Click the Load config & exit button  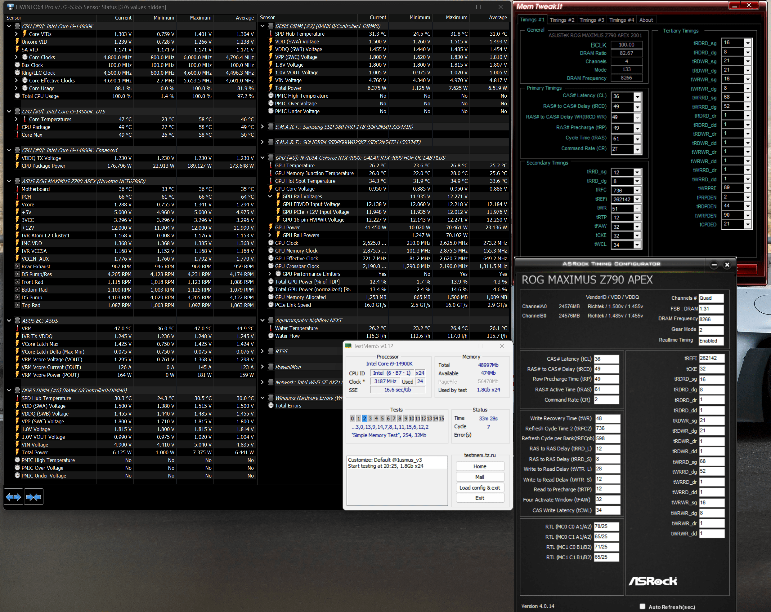pyautogui.click(x=480, y=488)
